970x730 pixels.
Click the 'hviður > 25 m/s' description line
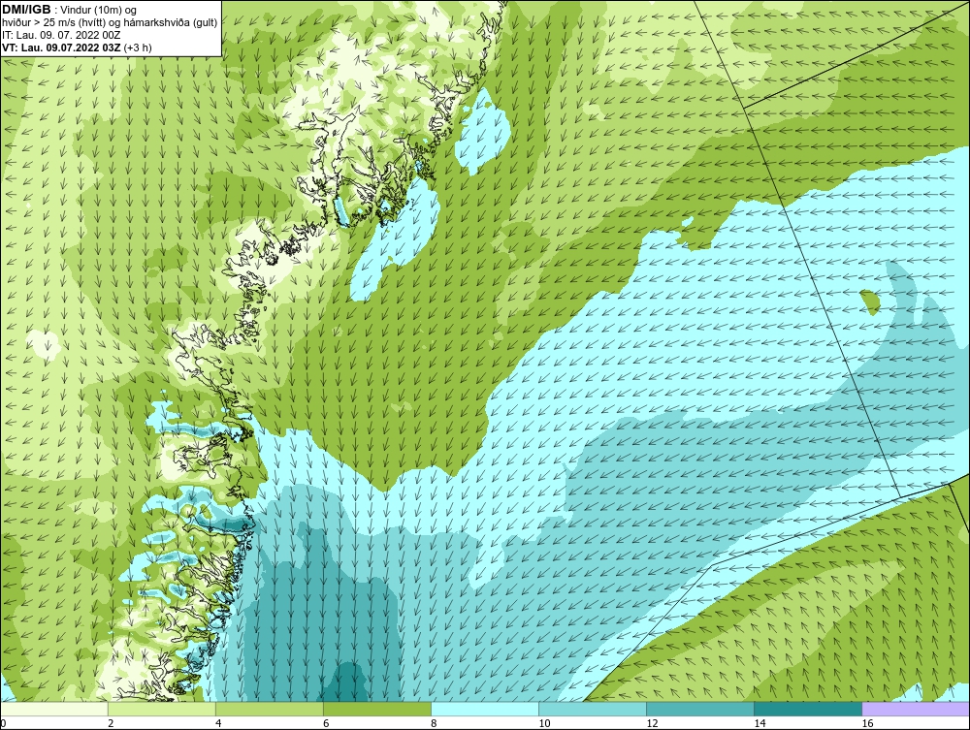110,22
